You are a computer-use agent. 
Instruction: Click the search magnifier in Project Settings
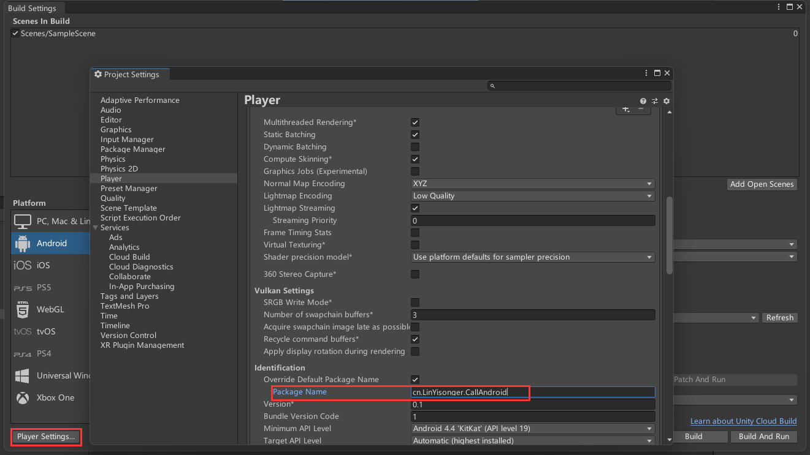pyautogui.click(x=493, y=86)
